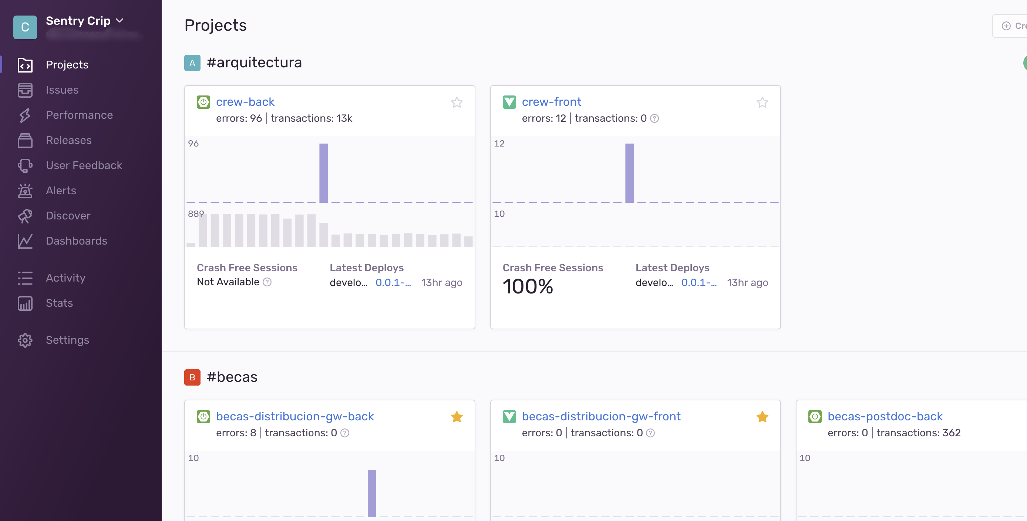The width and height of the screenshot is (1027, 521).
Task: Click crew-front 'Latest Deploys' label
Action: coord(672,268)
